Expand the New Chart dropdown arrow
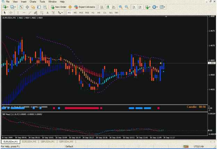This screenshot has width=217, height=149. pos(8,7)
